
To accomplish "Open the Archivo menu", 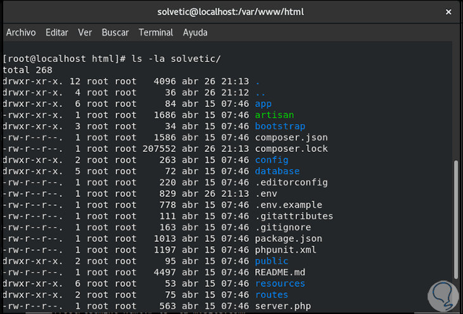I will point(21,32).
